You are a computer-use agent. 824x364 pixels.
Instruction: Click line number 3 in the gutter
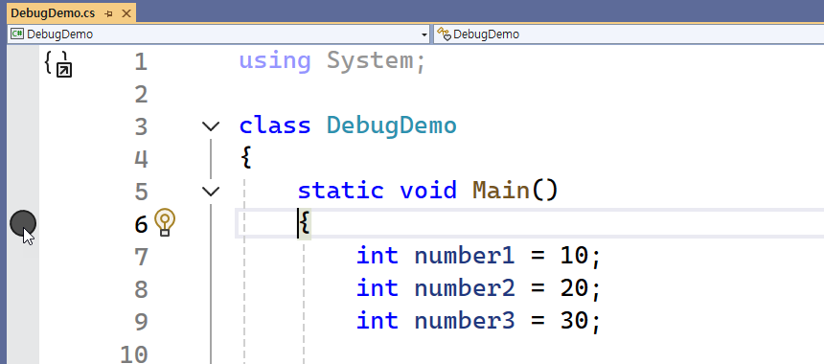coord(141,126)
